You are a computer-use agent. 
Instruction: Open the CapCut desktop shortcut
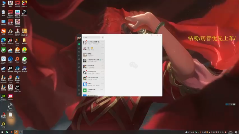click(x=10, y=69)
